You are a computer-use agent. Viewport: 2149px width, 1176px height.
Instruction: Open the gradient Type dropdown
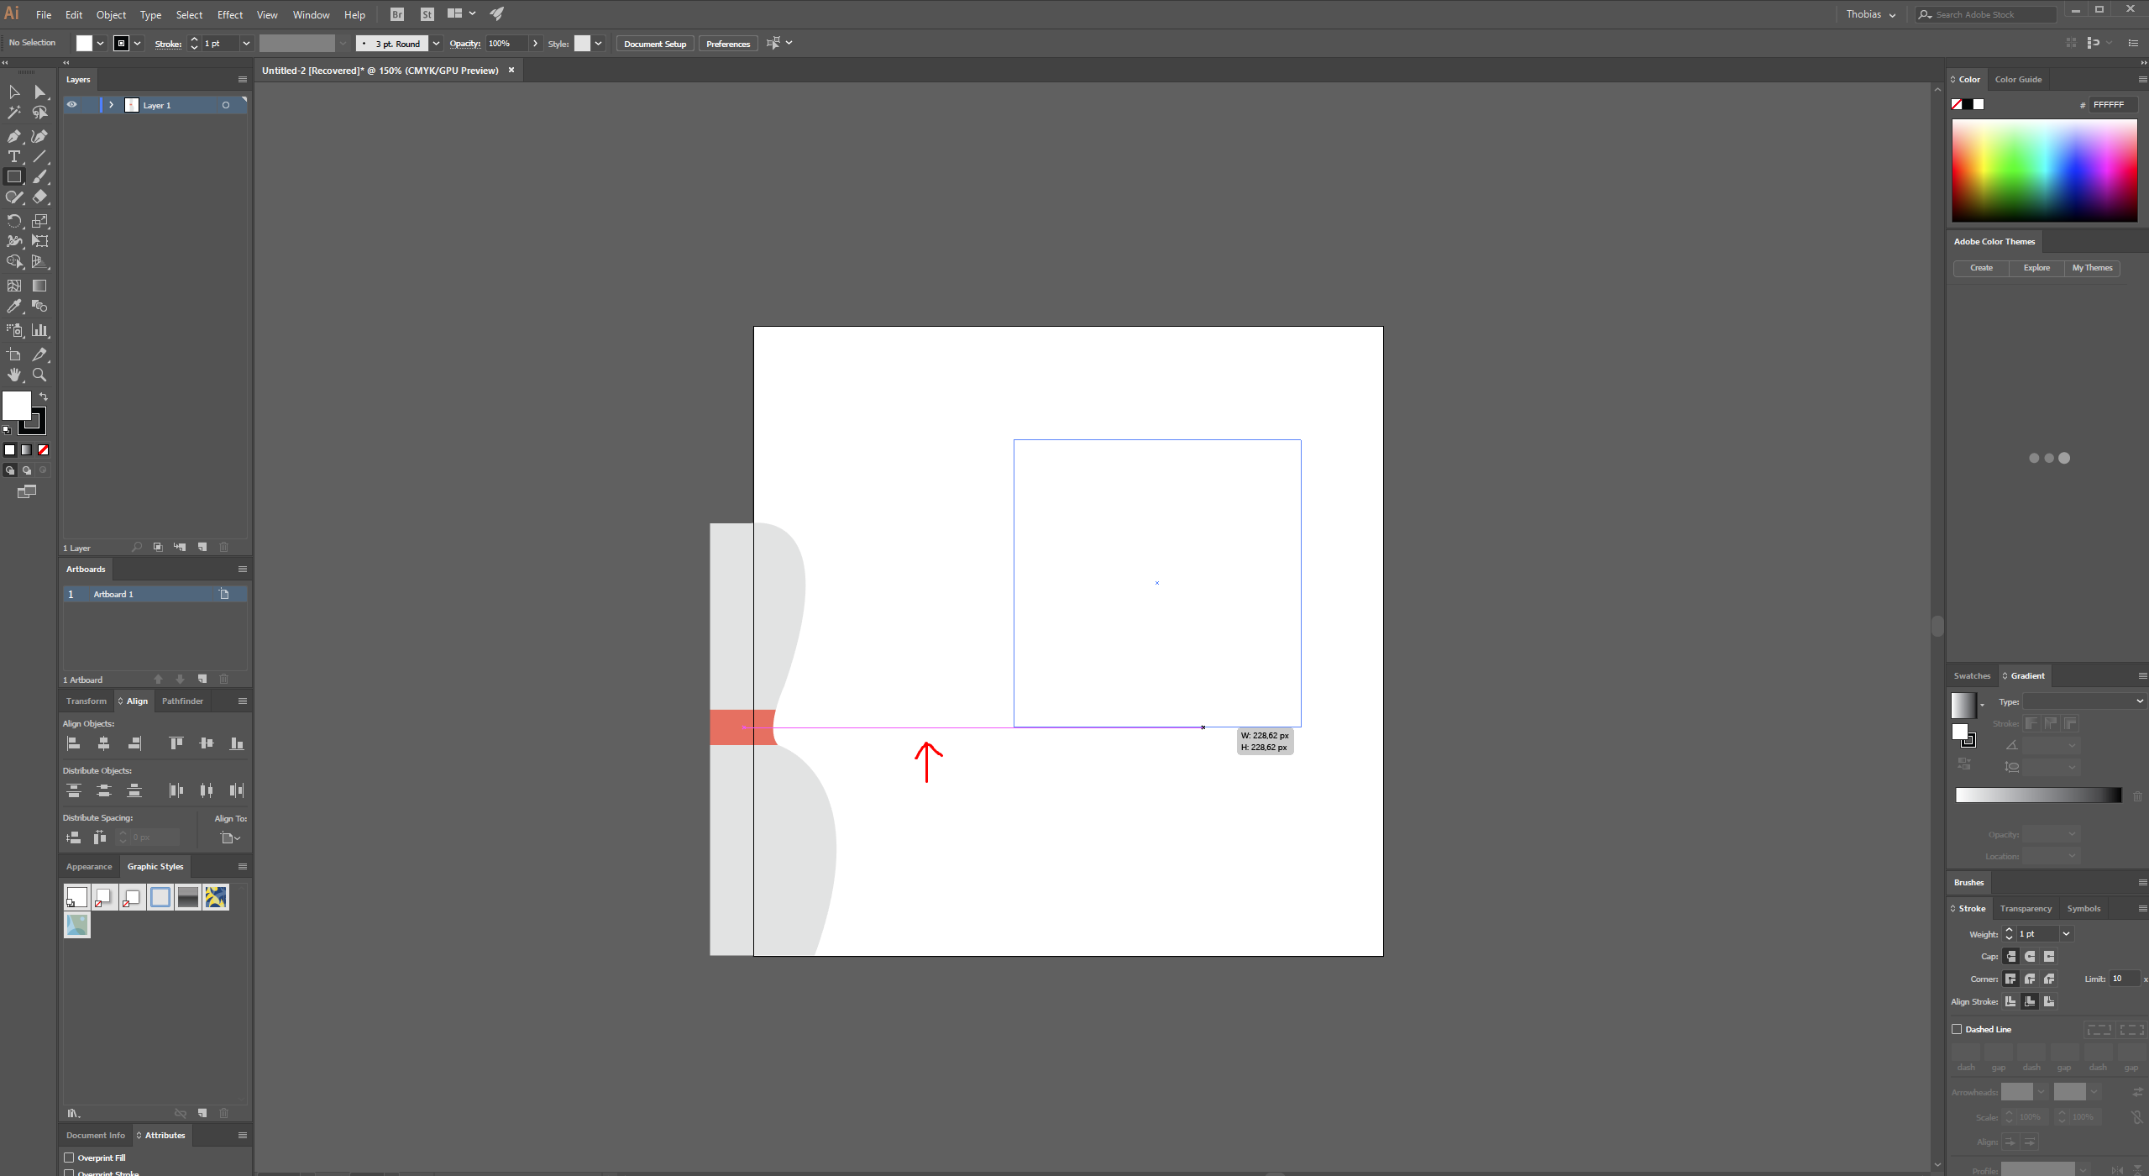point(2083,701)
